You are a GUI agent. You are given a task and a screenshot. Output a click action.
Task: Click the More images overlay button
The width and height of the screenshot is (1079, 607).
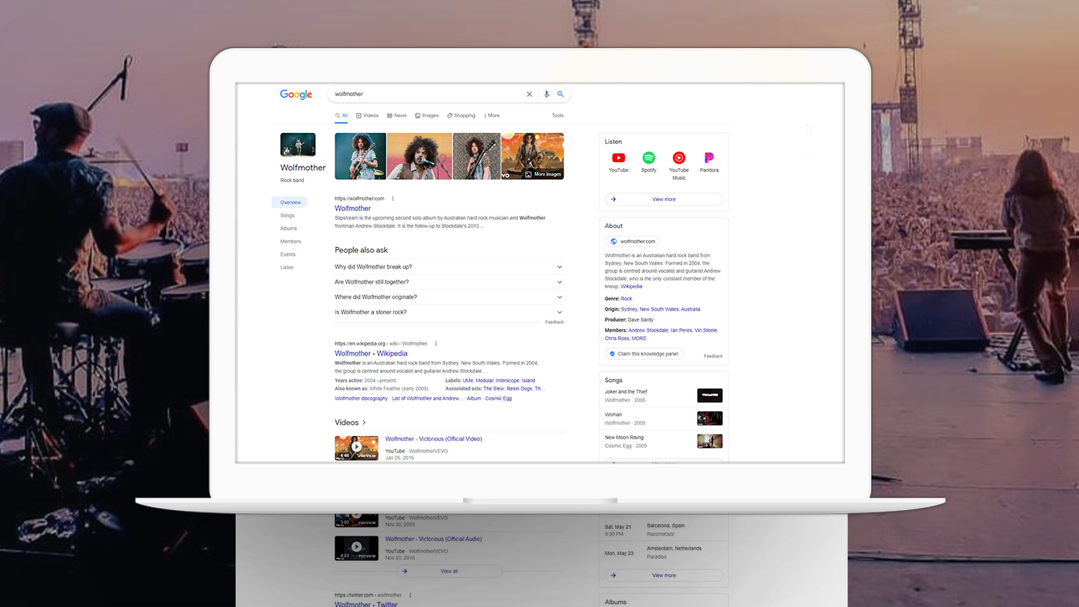click(543, 174)
